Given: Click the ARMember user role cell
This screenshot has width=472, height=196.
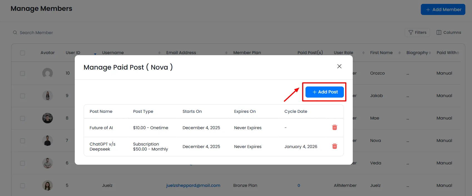Looking at the screenshot, I should pos(345,185).
